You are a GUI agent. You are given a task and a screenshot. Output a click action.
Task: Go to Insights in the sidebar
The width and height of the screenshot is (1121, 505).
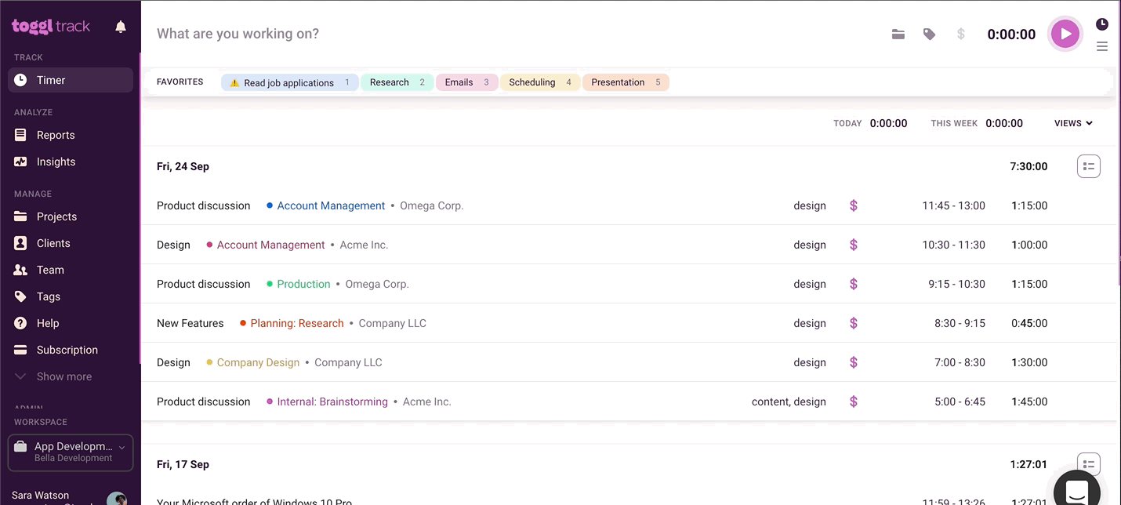56,162
